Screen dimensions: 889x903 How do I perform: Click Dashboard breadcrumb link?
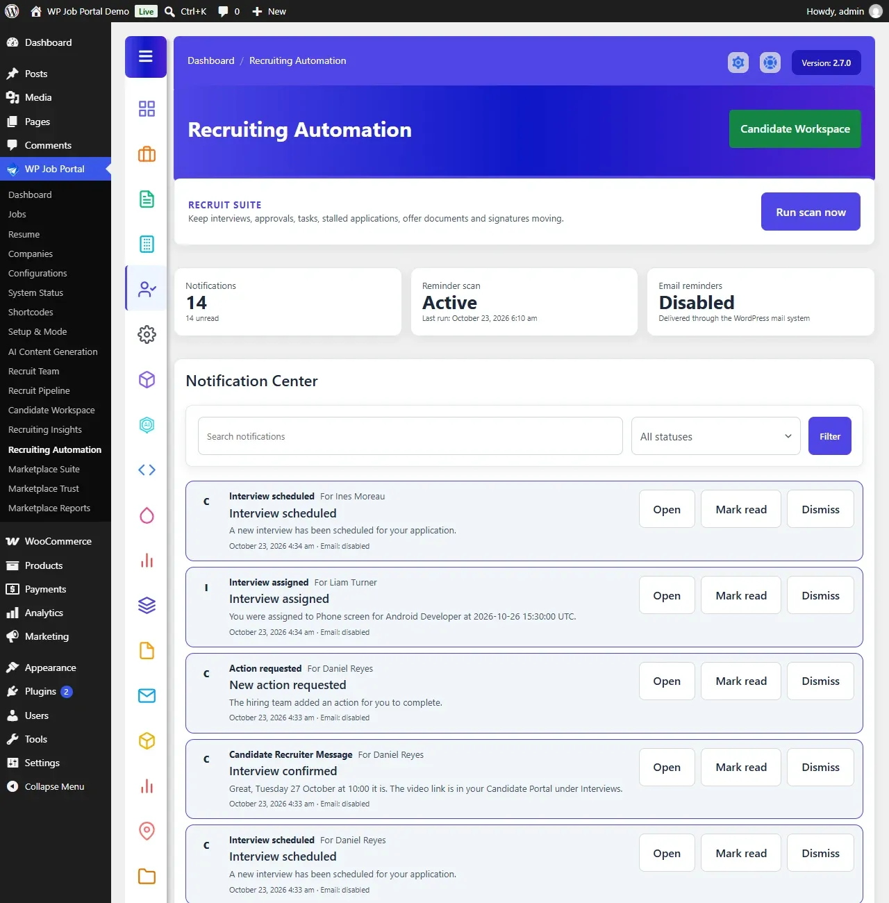click(x=211, y=60)
